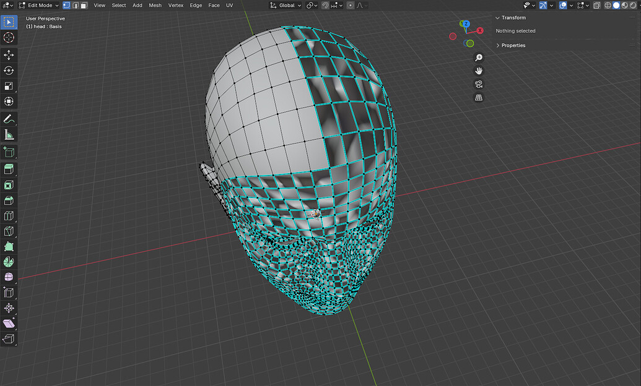The width and height of the screenshot is (641, 386).
Task: Activate the combined Transform tool
Action: 9,101
